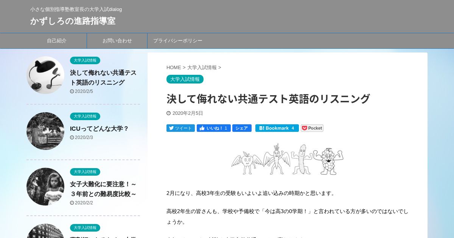Select the 大学入試情報 category tag above article title
454x238 pixels.
185,79
